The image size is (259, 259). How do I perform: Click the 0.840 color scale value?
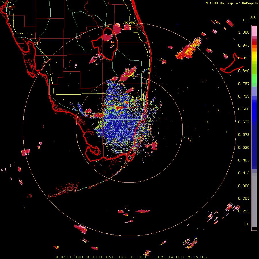tap(244, 71)
